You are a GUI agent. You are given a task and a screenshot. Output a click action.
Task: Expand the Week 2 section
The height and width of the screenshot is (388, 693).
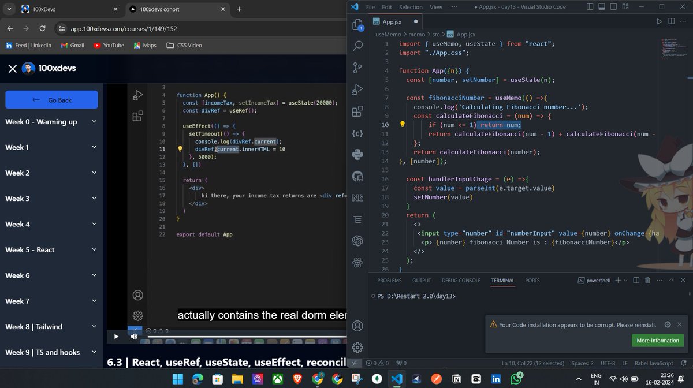pyautogui.click(x=51, y=173)
